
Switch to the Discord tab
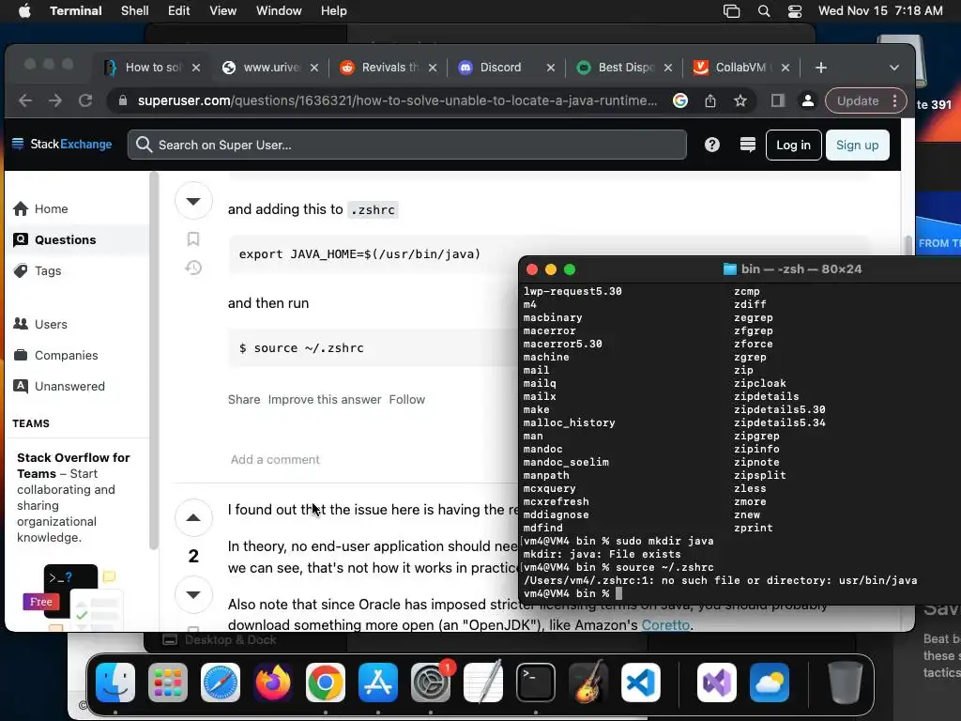[499, 68]
